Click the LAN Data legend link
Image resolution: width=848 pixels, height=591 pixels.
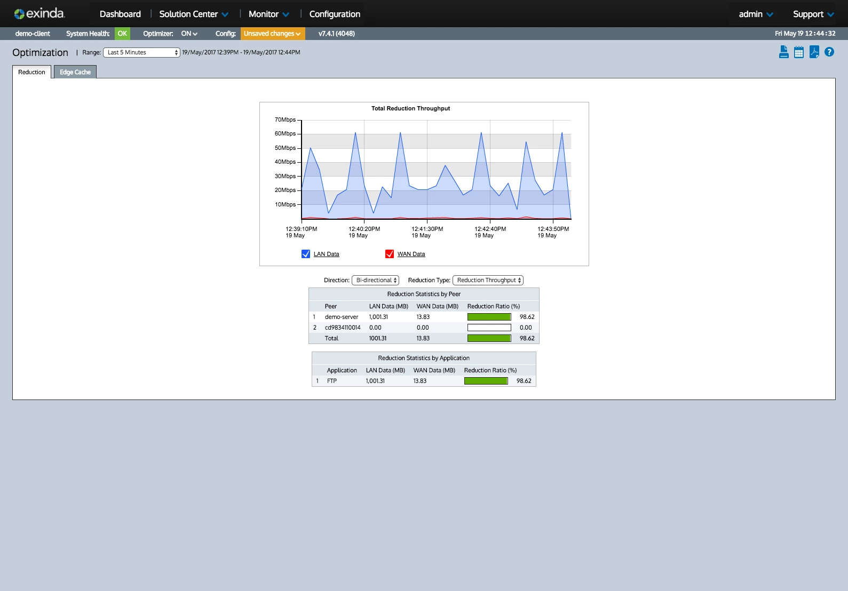tap(326, 254)
